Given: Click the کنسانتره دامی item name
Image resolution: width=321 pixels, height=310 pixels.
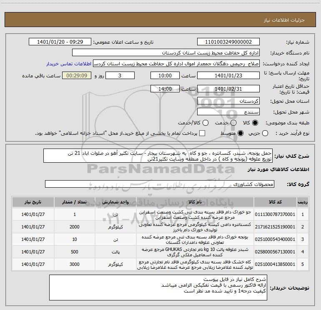Looking at the screenshot, I should (195, 227).
